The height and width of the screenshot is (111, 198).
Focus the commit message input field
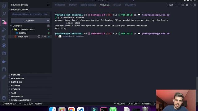point(30,14)
